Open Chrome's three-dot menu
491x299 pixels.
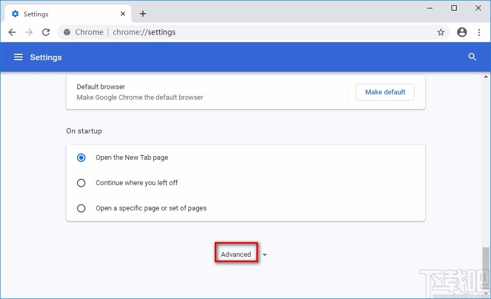(479, 32)
